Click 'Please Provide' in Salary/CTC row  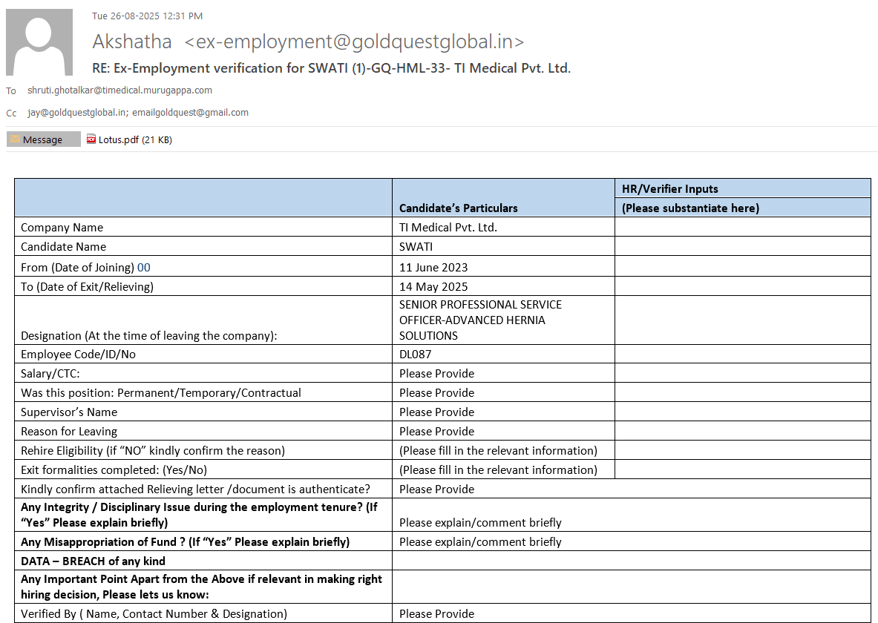click(436, 373)
